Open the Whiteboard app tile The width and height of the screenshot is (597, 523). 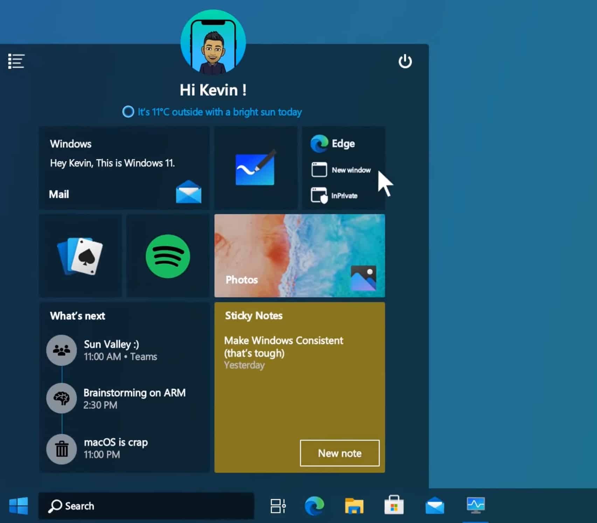pyautogui.click(x=256, y=168)
